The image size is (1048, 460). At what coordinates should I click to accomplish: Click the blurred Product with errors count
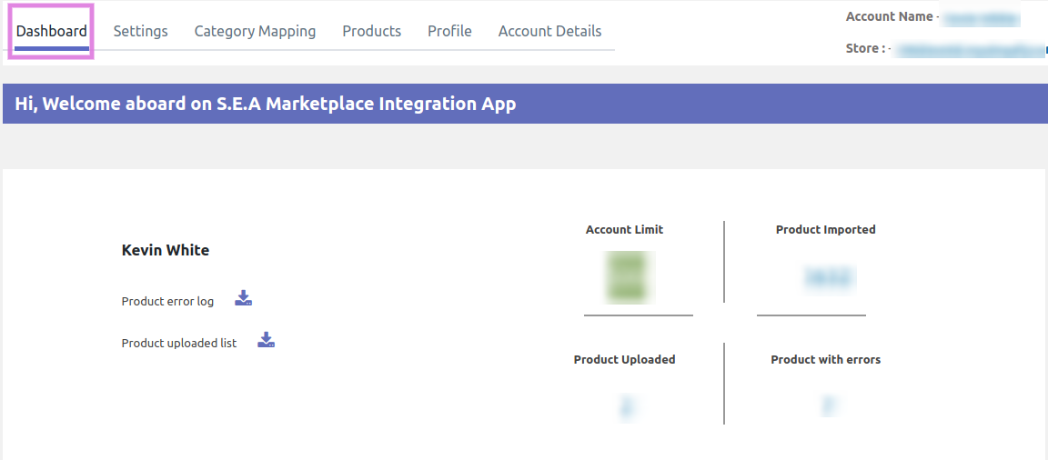829,405
